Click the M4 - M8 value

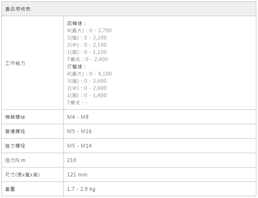78,117
